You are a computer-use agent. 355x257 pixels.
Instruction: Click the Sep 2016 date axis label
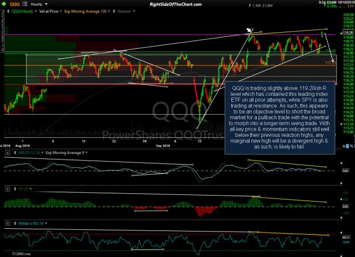pyautogui.click(x=163, y=146)
